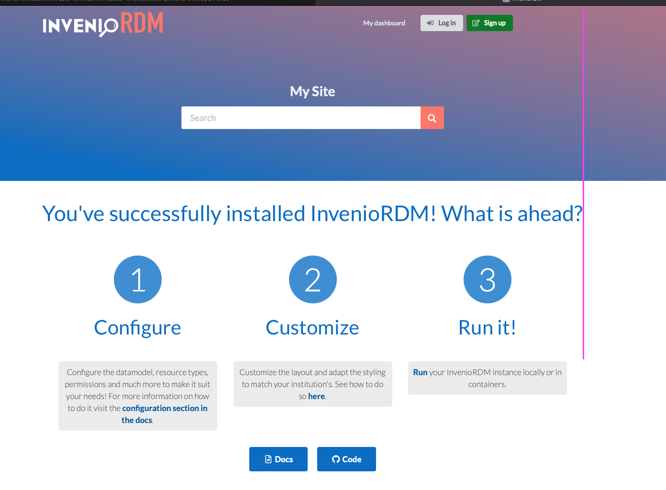Click the GitHub icon on the Code button
666x490 pixels.
(335, 459)
